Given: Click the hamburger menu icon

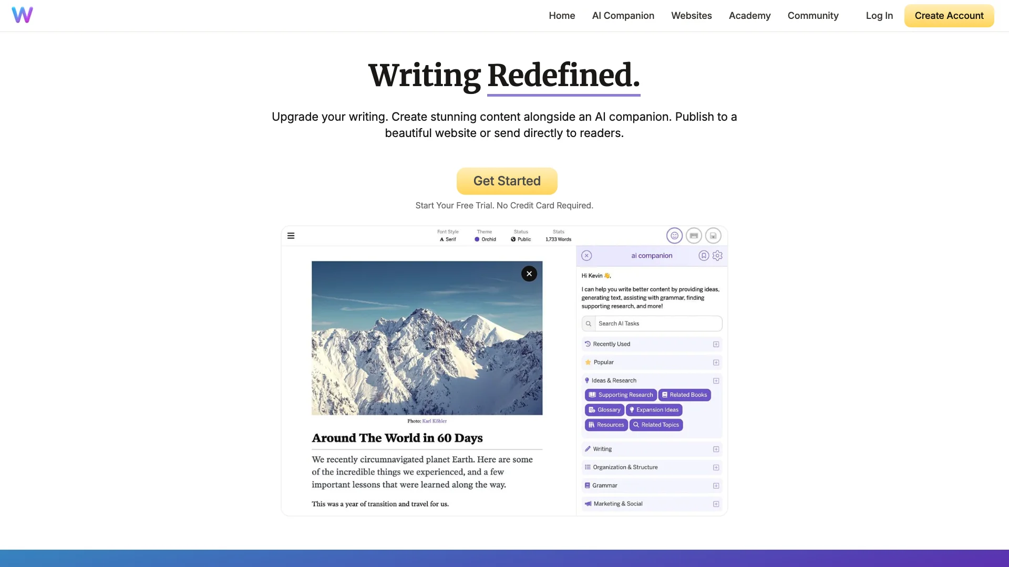Looking at the screenshot, I should click(x=291, y=235).
